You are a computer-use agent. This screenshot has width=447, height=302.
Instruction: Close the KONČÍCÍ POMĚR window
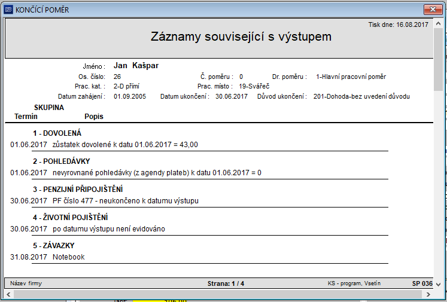click(x=433, y=10)
